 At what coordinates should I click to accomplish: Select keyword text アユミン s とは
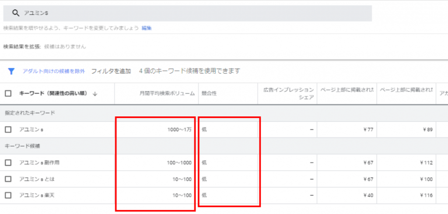click(37, 179)
